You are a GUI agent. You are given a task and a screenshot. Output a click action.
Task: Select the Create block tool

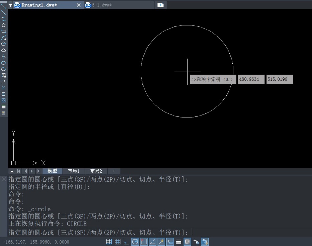point(4,82)
